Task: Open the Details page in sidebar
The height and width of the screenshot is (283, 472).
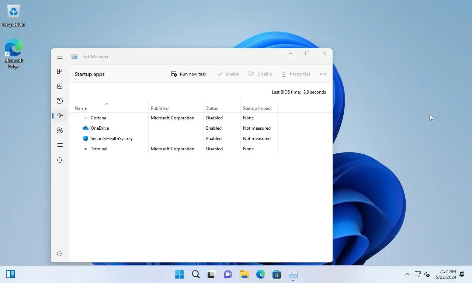Action: pos(60,145)
